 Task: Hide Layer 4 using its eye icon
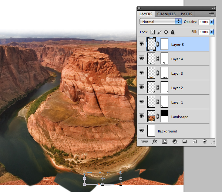point(141,58)
